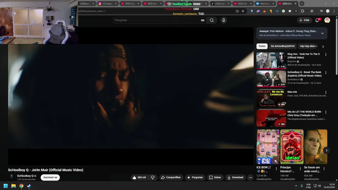This screenshot has height=190, width=338.
Task: Open King Von Took Her To The O title
Action: tap(304, 56)
